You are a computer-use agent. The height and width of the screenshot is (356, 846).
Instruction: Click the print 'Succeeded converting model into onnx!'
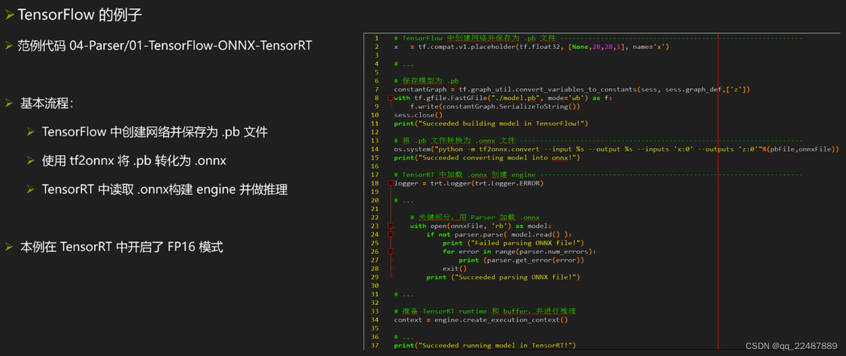pyautogui.click(x=487, y=158)
